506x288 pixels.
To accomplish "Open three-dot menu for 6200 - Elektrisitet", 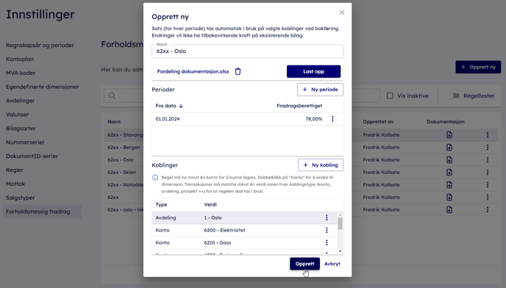I will (x=327, y=230).
